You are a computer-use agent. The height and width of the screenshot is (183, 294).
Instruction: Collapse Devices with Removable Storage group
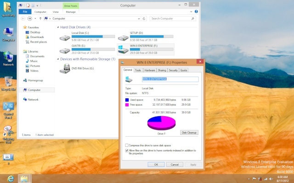pyautogui.click(x=58, y=59)
